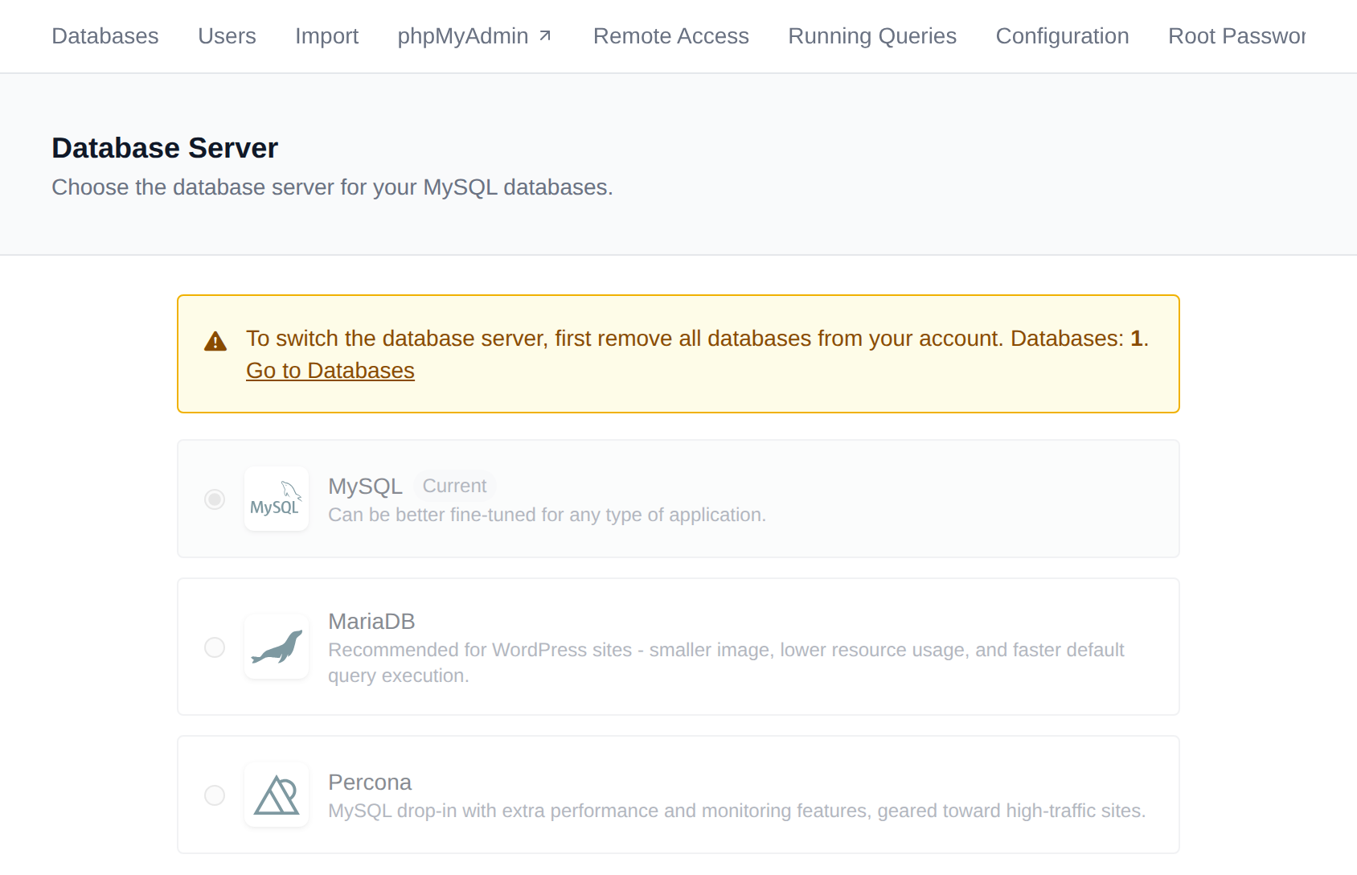1357x875 pixels.
Task: Go to Remote Access tab
Action: tap(671, 36)
